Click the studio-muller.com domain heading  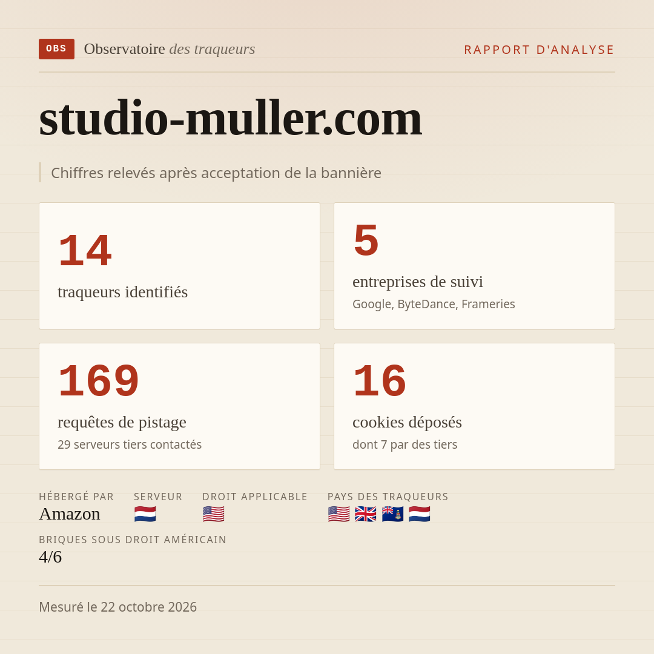click(230, 118)
